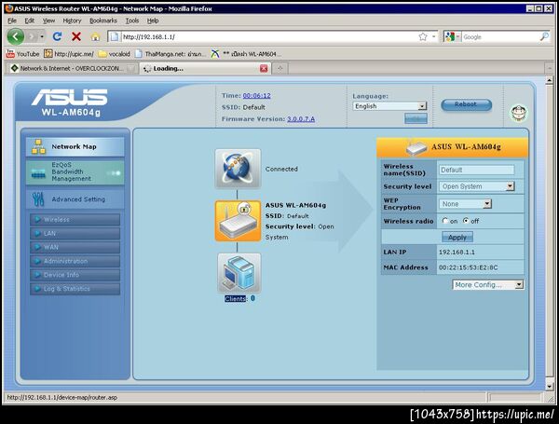This screenshot has height=424, width=559.
Task: Open the YouTube bookmark
Action: [x=22, y=54]
